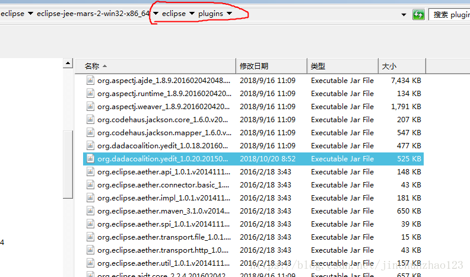Sort by 名称 column header

(x=155, y=66)
